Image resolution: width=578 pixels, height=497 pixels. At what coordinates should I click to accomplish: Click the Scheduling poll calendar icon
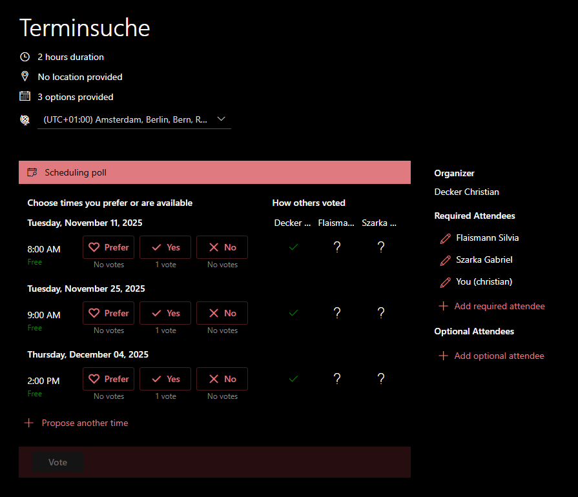32,172
